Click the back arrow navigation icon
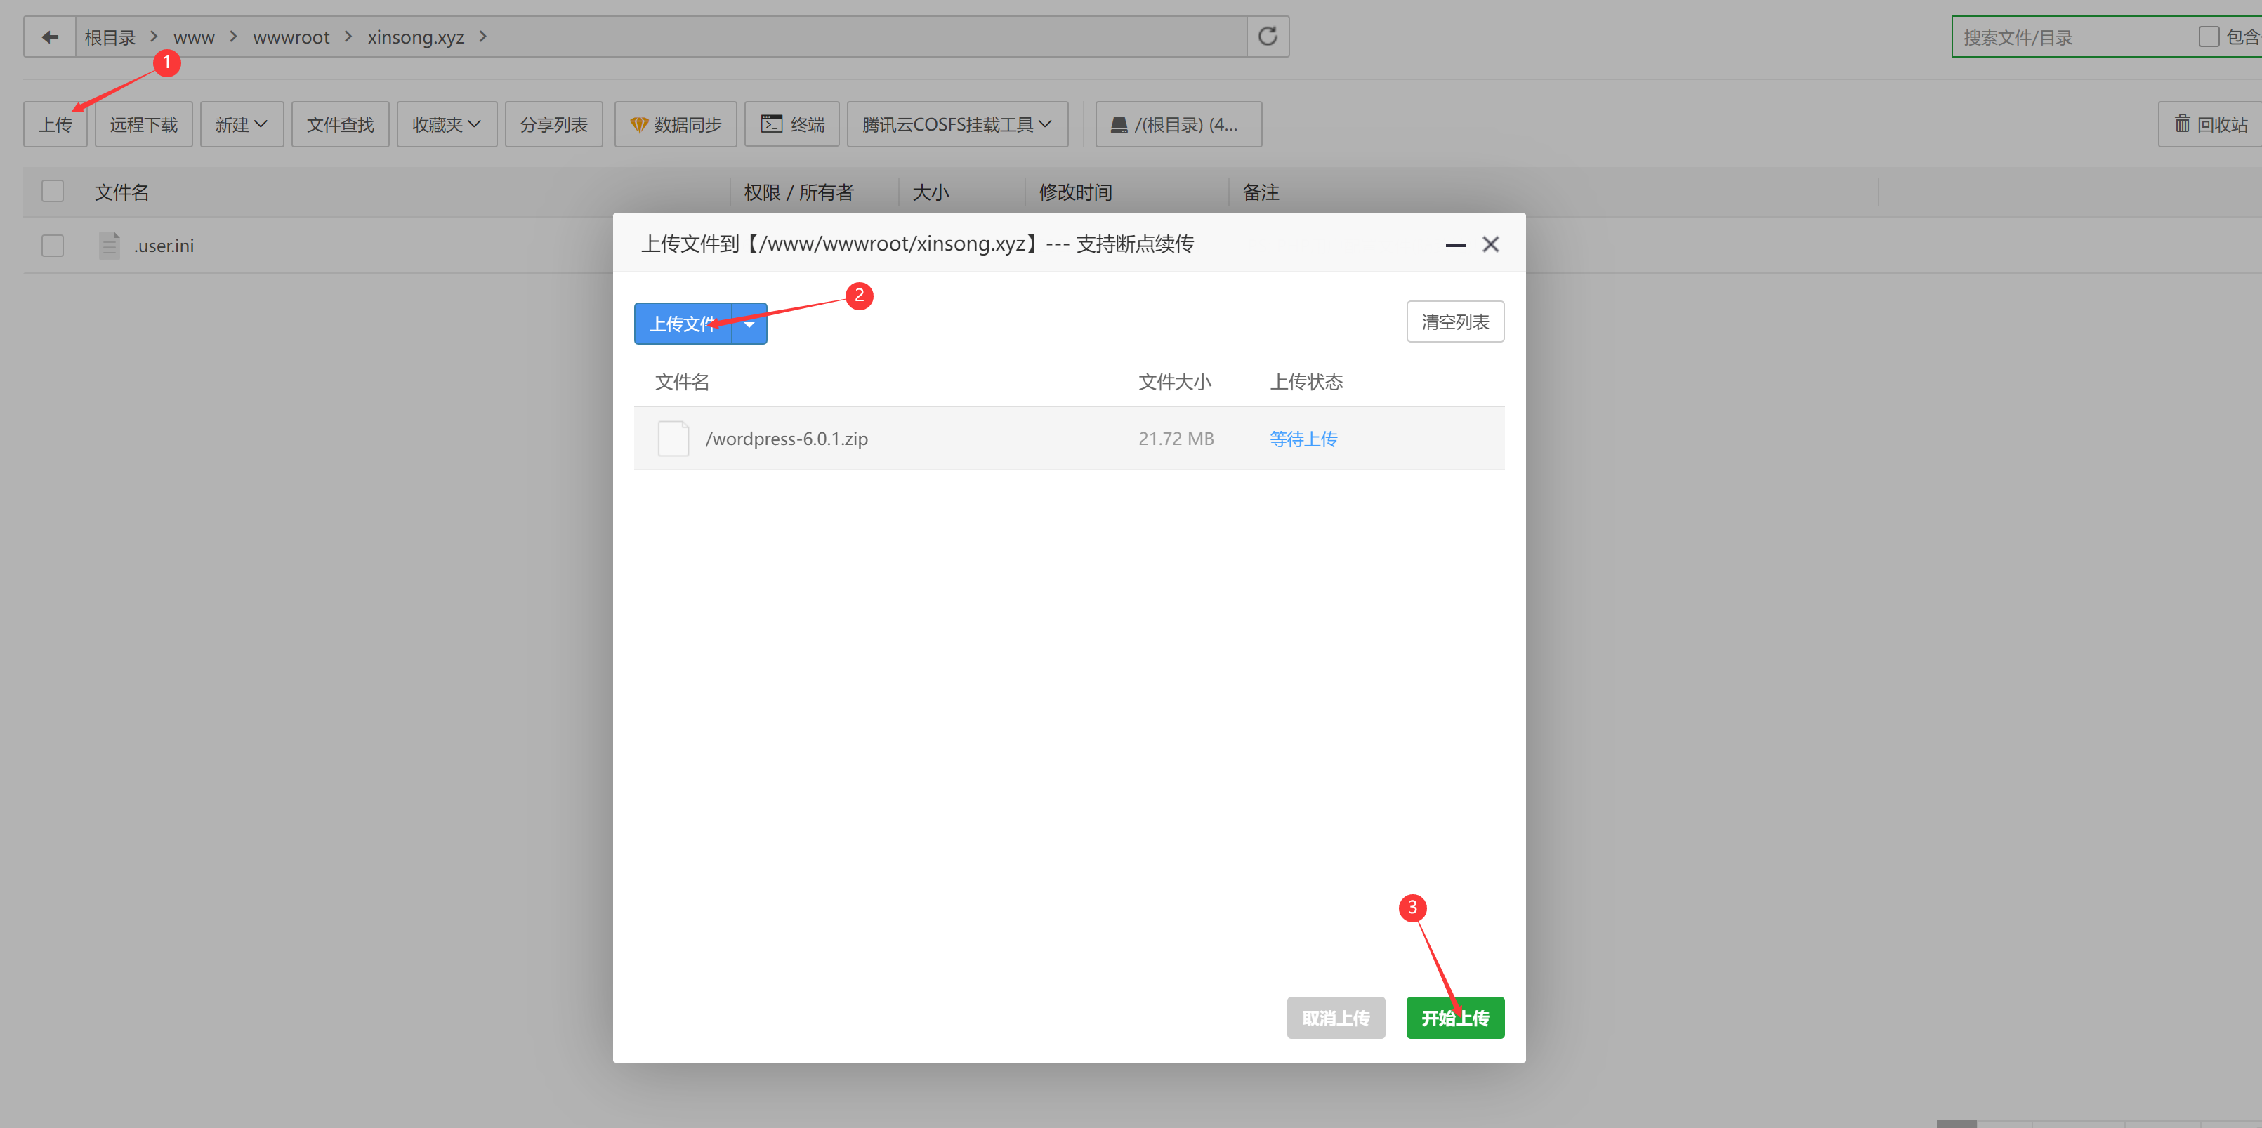Viewport: 2262px width, 1128px height. pos(50,37)
